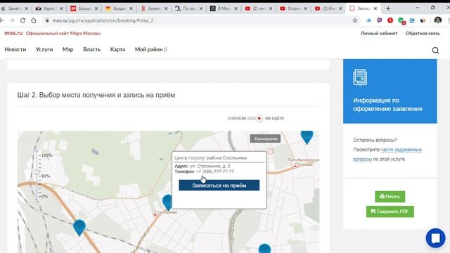
Task: Close the 'Входящие' mail tab
Action: (x=131, y=8)
